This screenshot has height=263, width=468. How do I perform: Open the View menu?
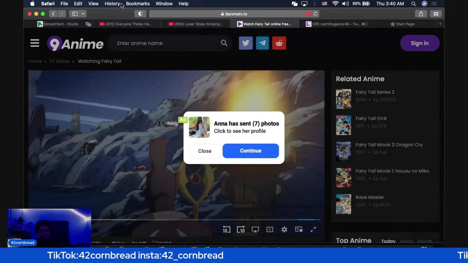coord(93,4)
